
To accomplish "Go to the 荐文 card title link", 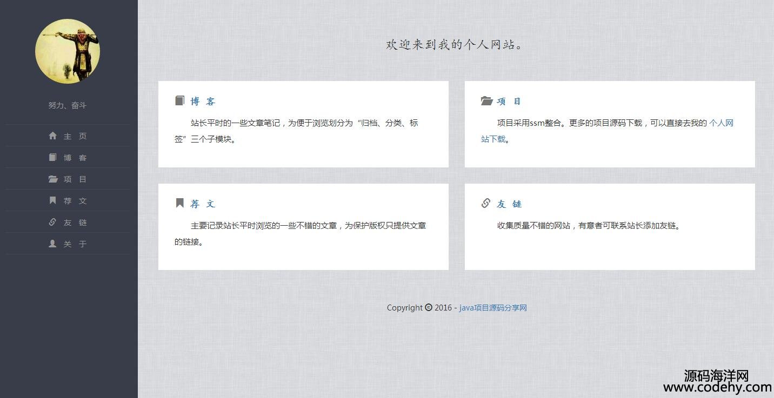I will point(203,204).
